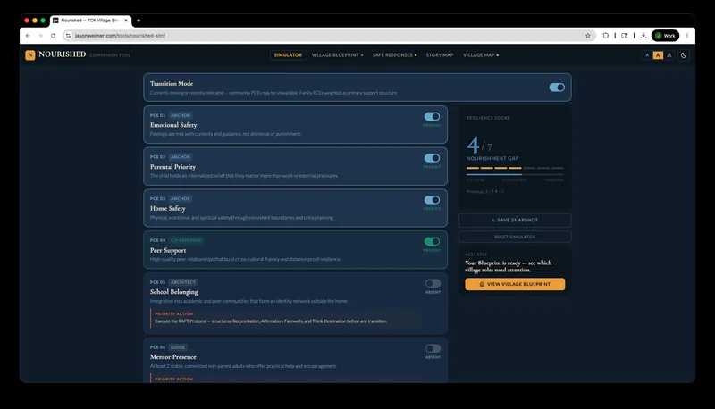Click Reset Simulator button
This screenshot has width=715, height=409.
[x=515, y=237]
